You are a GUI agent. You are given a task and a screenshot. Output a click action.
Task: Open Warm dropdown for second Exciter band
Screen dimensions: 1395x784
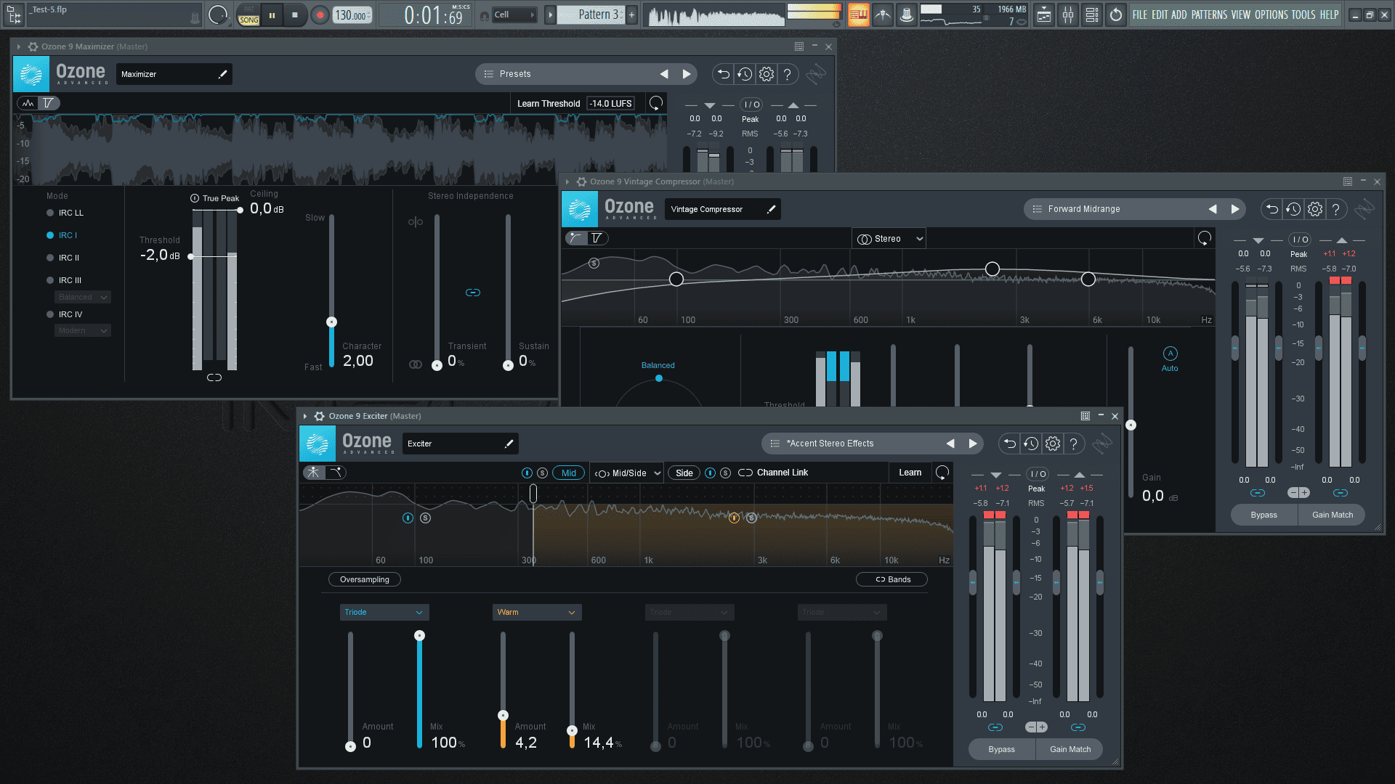pyautogui.click(x=537, y=612)
